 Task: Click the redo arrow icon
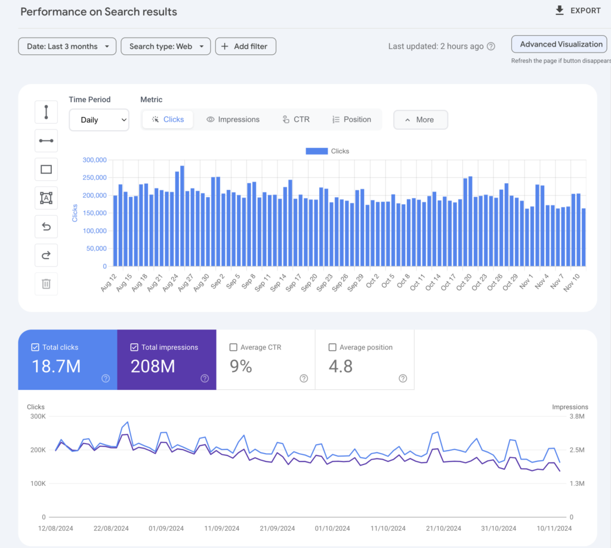click(x=47, y=255)
